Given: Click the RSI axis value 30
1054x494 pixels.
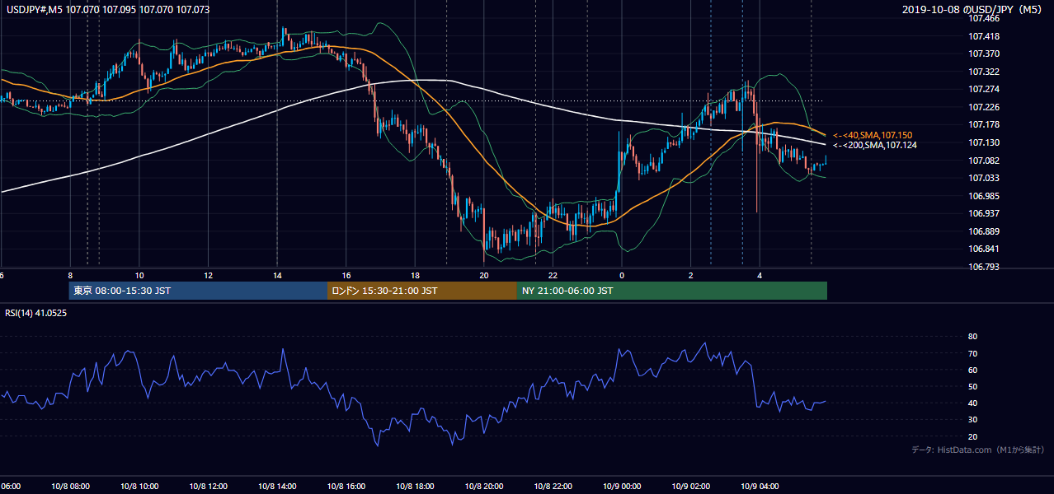Looking at the screenshot, I should click(972, 420).
